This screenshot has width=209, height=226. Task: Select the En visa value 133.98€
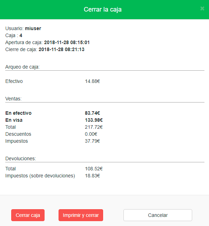[x=94, y=120]
